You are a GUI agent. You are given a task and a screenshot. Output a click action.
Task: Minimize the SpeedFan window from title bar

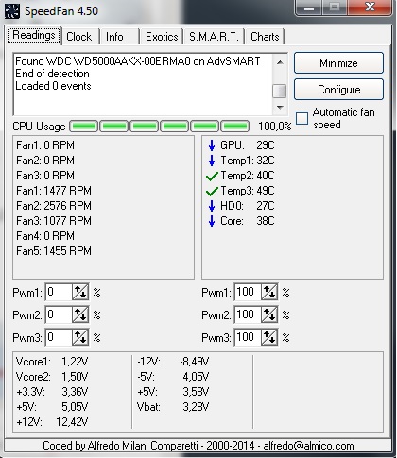coord(308,8)
